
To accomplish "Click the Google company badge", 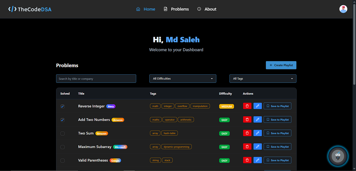I will coord(115,160).
